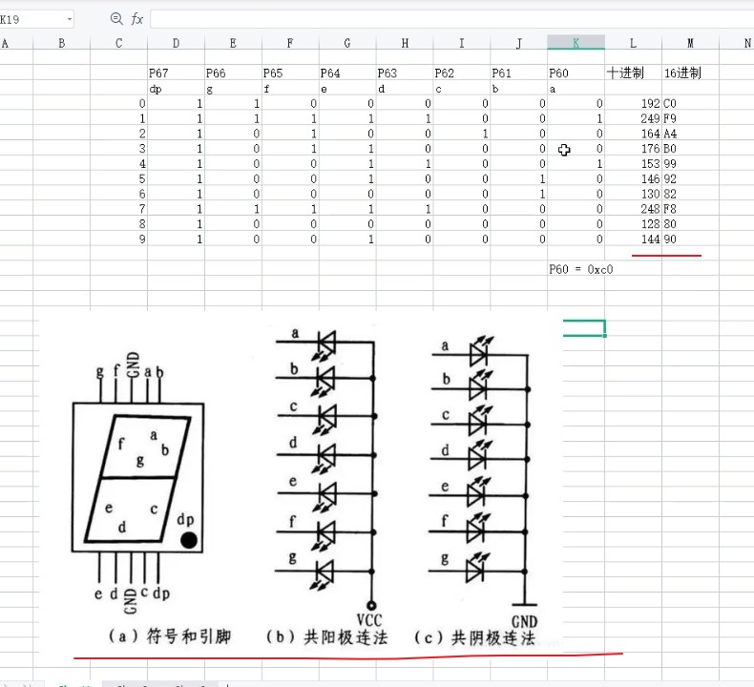754x687 pixels.
Task: Select the decimal value 128 cell
Action: [634, 223]
